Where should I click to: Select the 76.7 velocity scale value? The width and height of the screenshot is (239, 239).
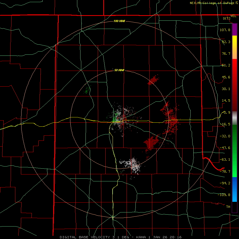click(x=226, y=53)
